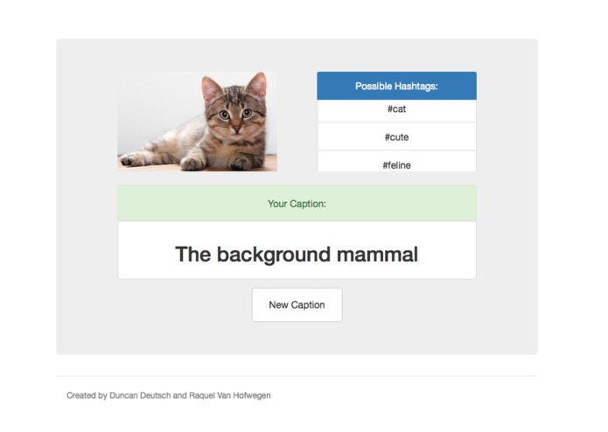Click the green Your Caption header
This screenshot has height=432, width=608.
(297, 204)
